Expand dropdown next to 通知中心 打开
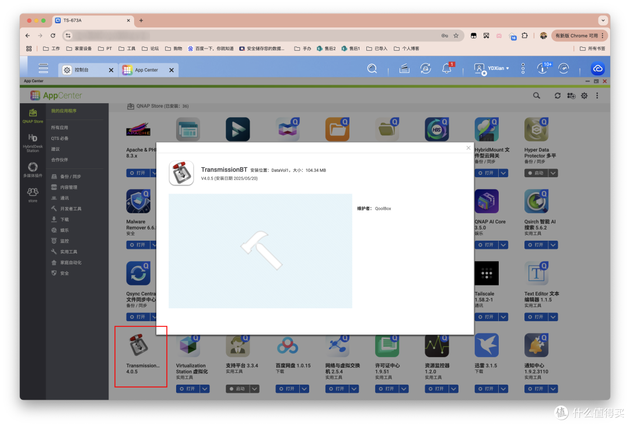Image resolution: width=630 pixels, height=426 pixels. click(x=553, y=389)
